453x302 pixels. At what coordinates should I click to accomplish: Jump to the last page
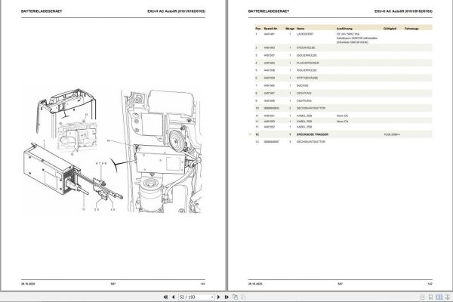tap(226, 297)
